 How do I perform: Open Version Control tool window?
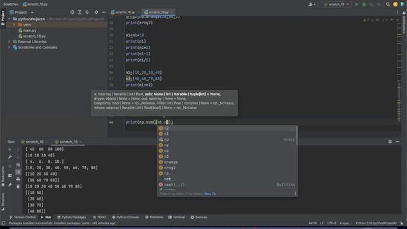23,217
